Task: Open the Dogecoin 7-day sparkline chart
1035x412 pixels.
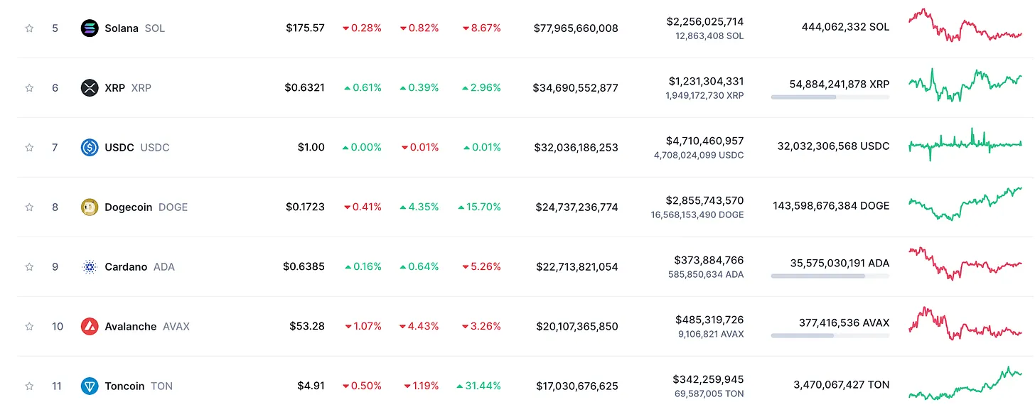Action: pyautogui.click(x=965, y=203)
